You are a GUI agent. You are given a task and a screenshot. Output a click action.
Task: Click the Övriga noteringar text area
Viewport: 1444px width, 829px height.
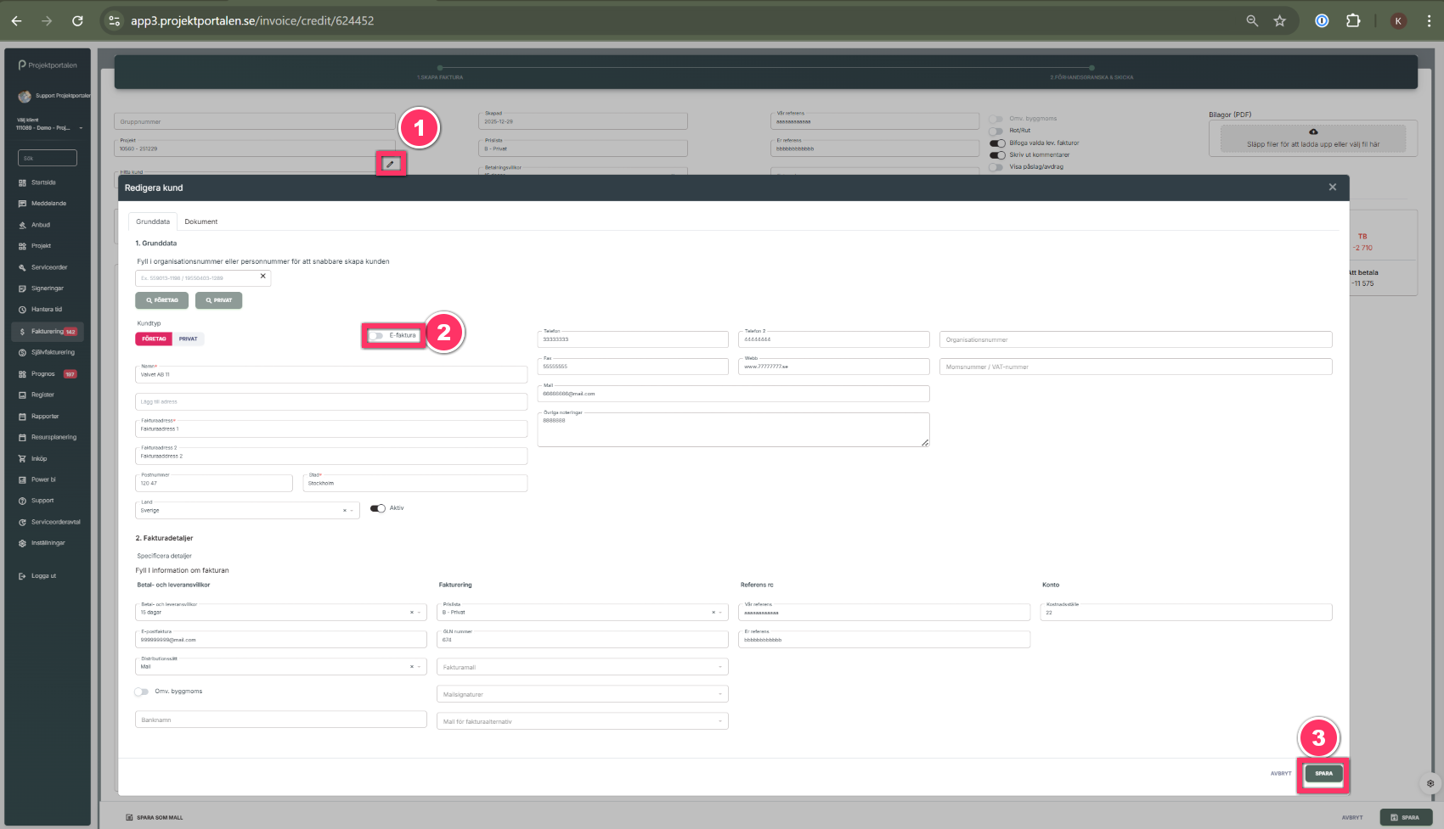(734, 429)
